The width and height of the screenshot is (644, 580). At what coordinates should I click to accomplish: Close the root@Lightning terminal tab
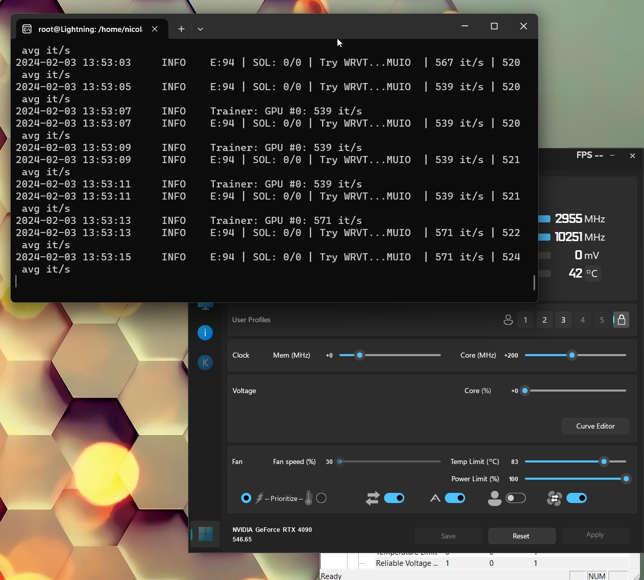tap(155, 29)
